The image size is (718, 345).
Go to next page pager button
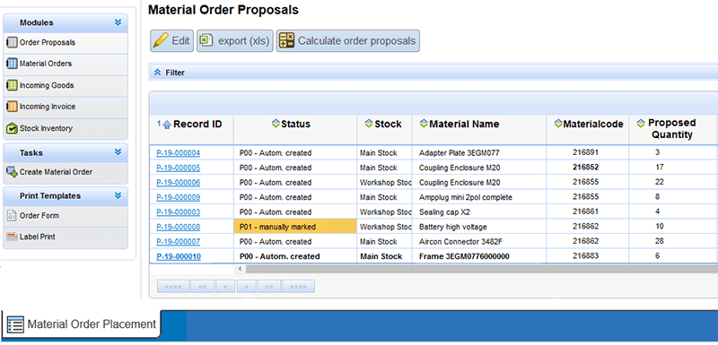click(x=246, y=287)
